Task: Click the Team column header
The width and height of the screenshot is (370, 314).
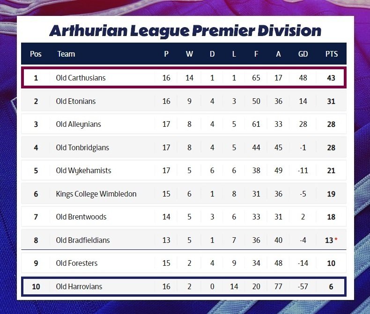Action: tap(67, 54)
